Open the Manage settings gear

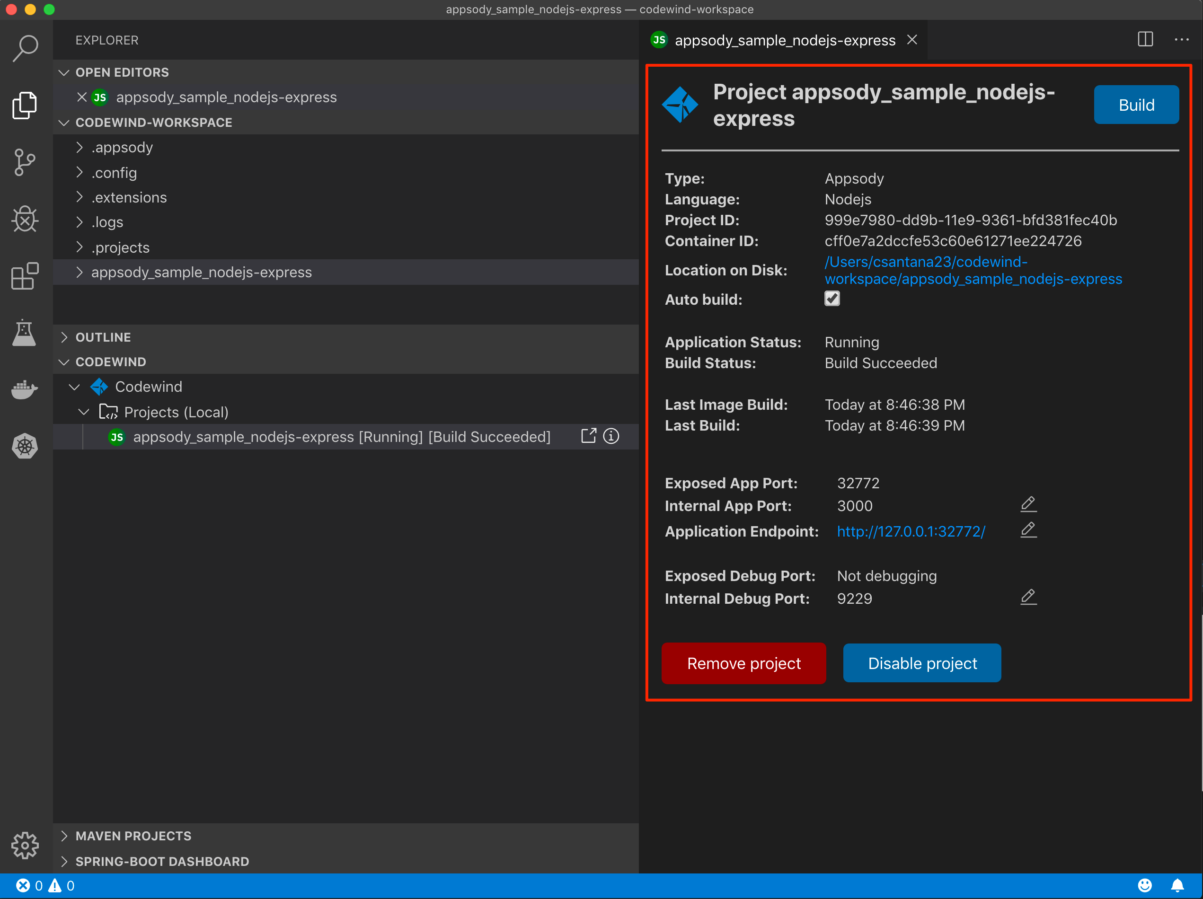pos(25,845)
